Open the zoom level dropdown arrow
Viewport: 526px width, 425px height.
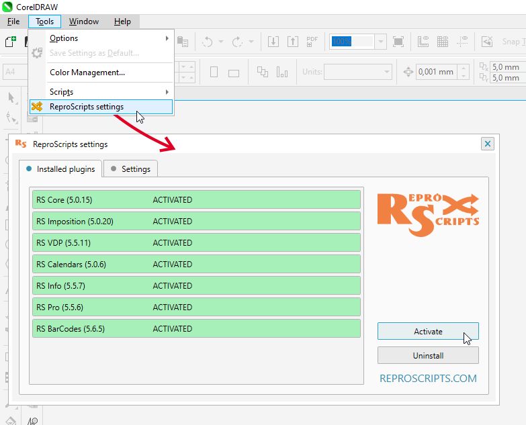[380, 42]
